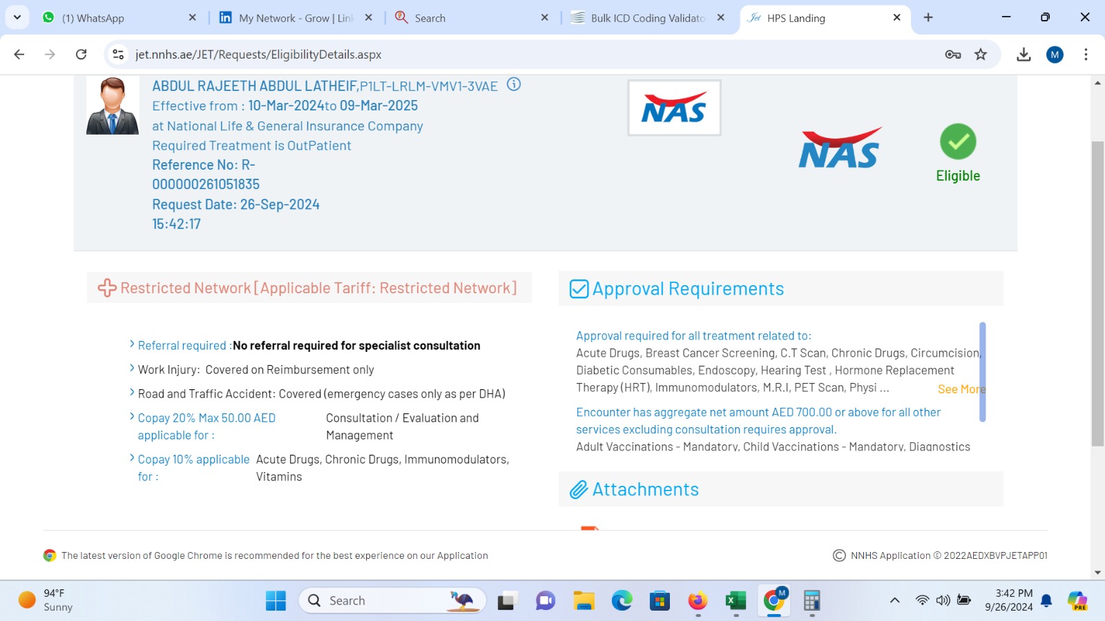The width and height of the screenshot is (1105, 621).
Task: Switch to Bulk ICD Coding Validator tab
Action: [x=646, y=18]
